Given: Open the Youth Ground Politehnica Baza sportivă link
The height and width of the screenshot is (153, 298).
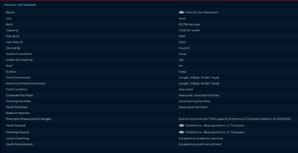Looking at the screenshot, I should click(214, 126).
